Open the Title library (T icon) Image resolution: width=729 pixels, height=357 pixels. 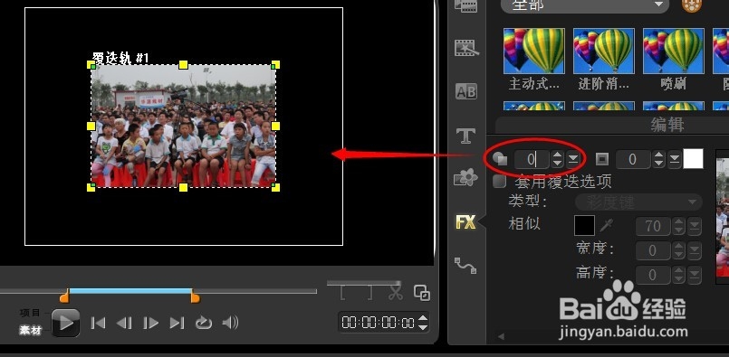point(465,136)
